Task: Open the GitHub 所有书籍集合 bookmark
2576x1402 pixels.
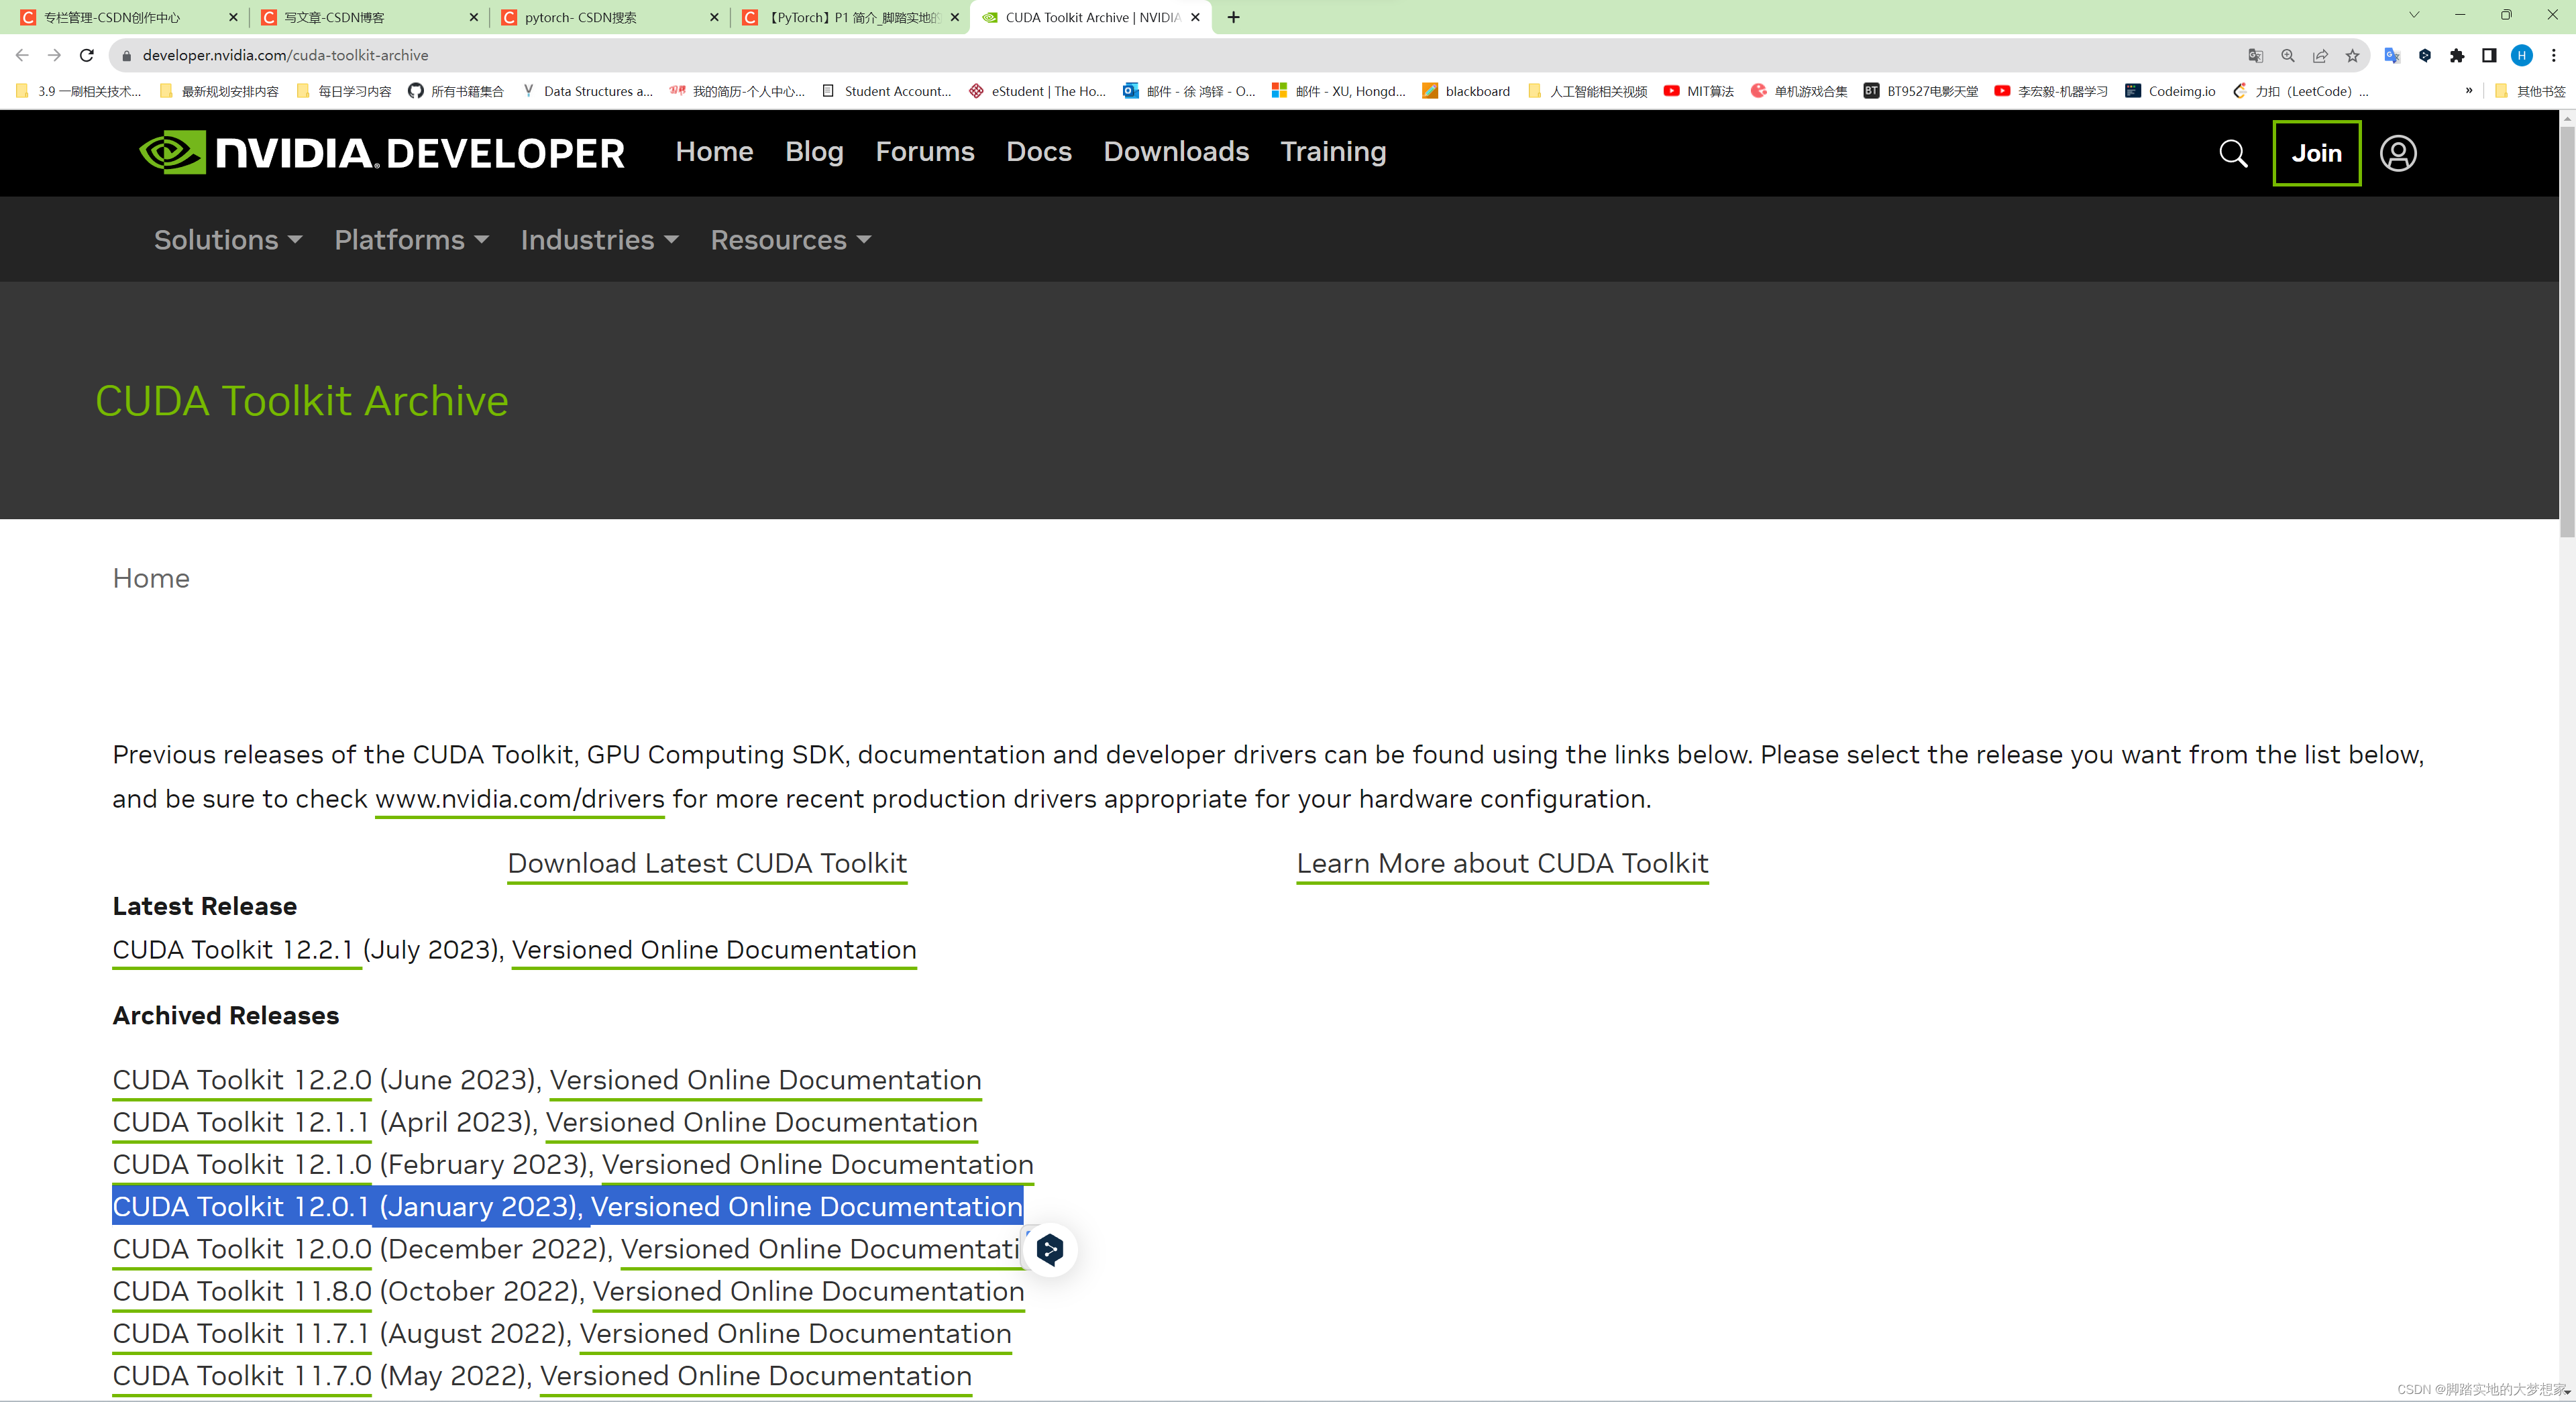Action: [456, 91]
